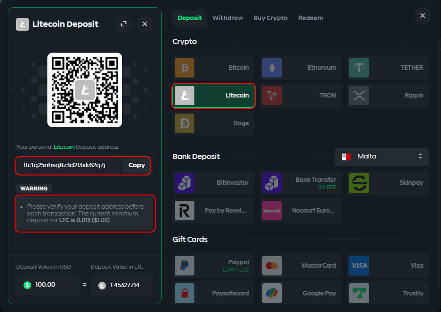This screenshot has height=312, width=441.
Task: Choose the TRON triangle icon
Action: (272, 96)
